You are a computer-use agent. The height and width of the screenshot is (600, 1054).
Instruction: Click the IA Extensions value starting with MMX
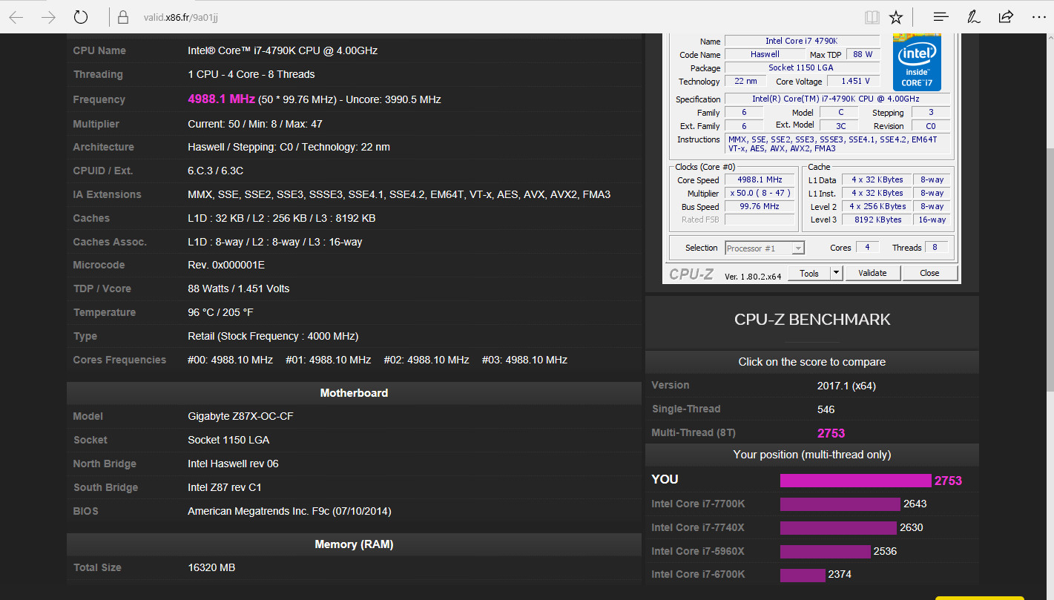[x=399, y=194]
